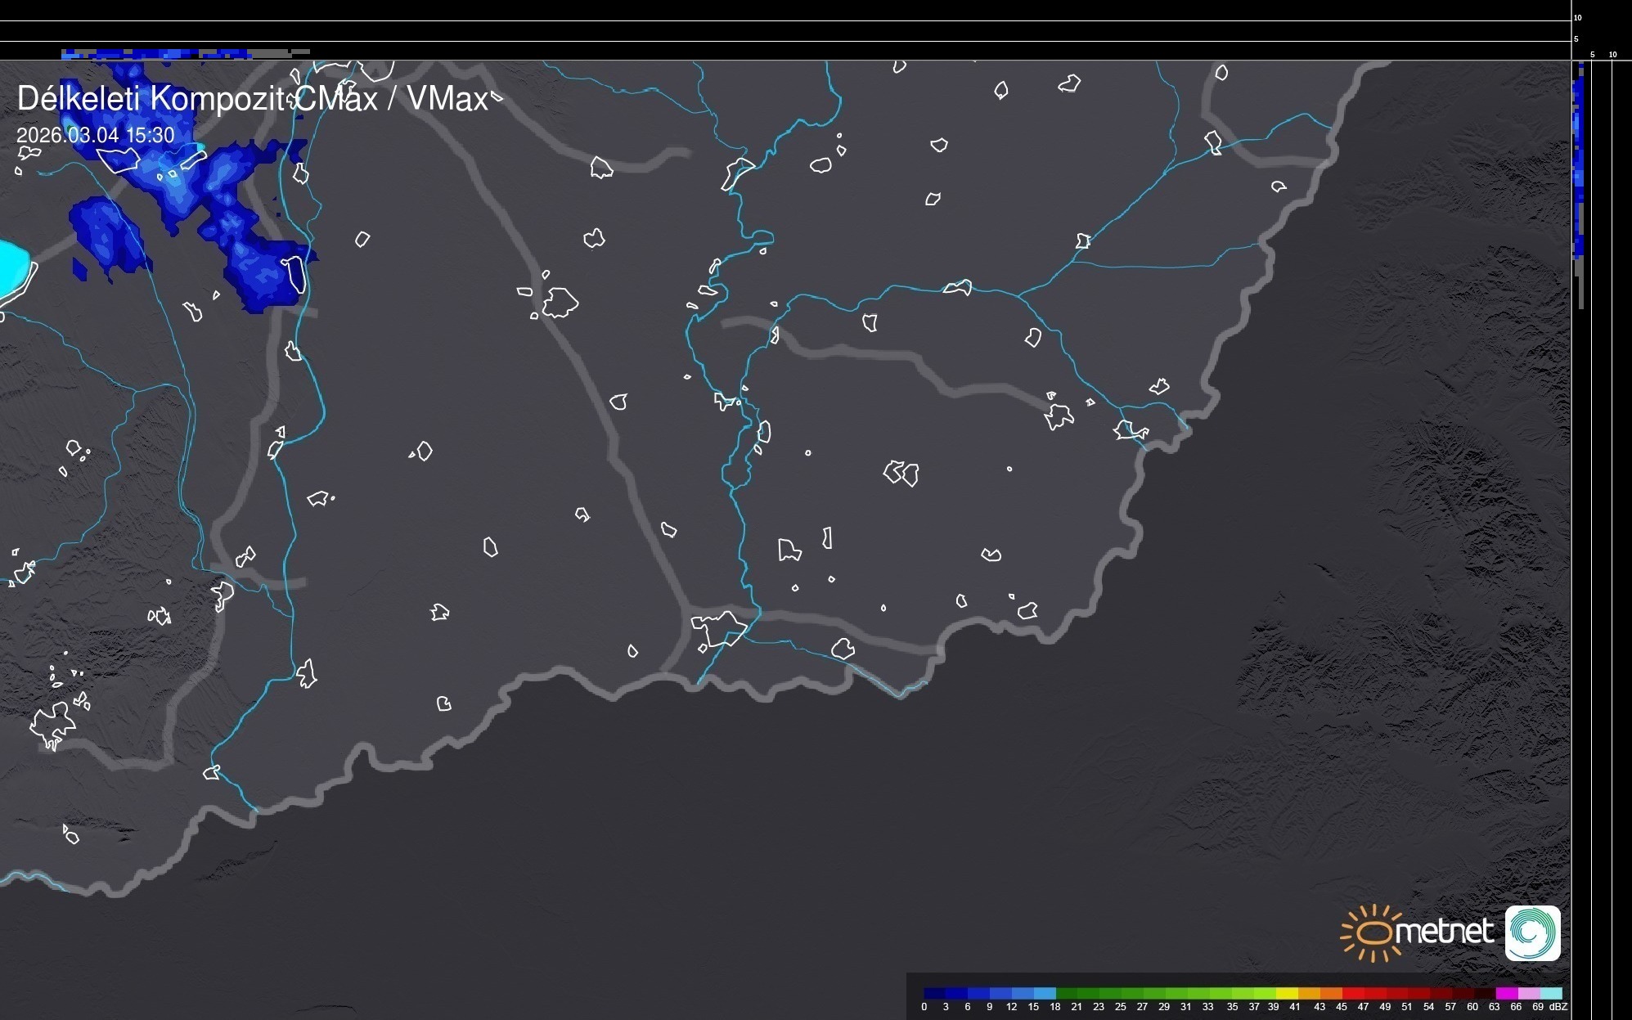Click the dark green 18 dBZ legend swatch
The image size is (1632, 1020).
coord(1066,994)
